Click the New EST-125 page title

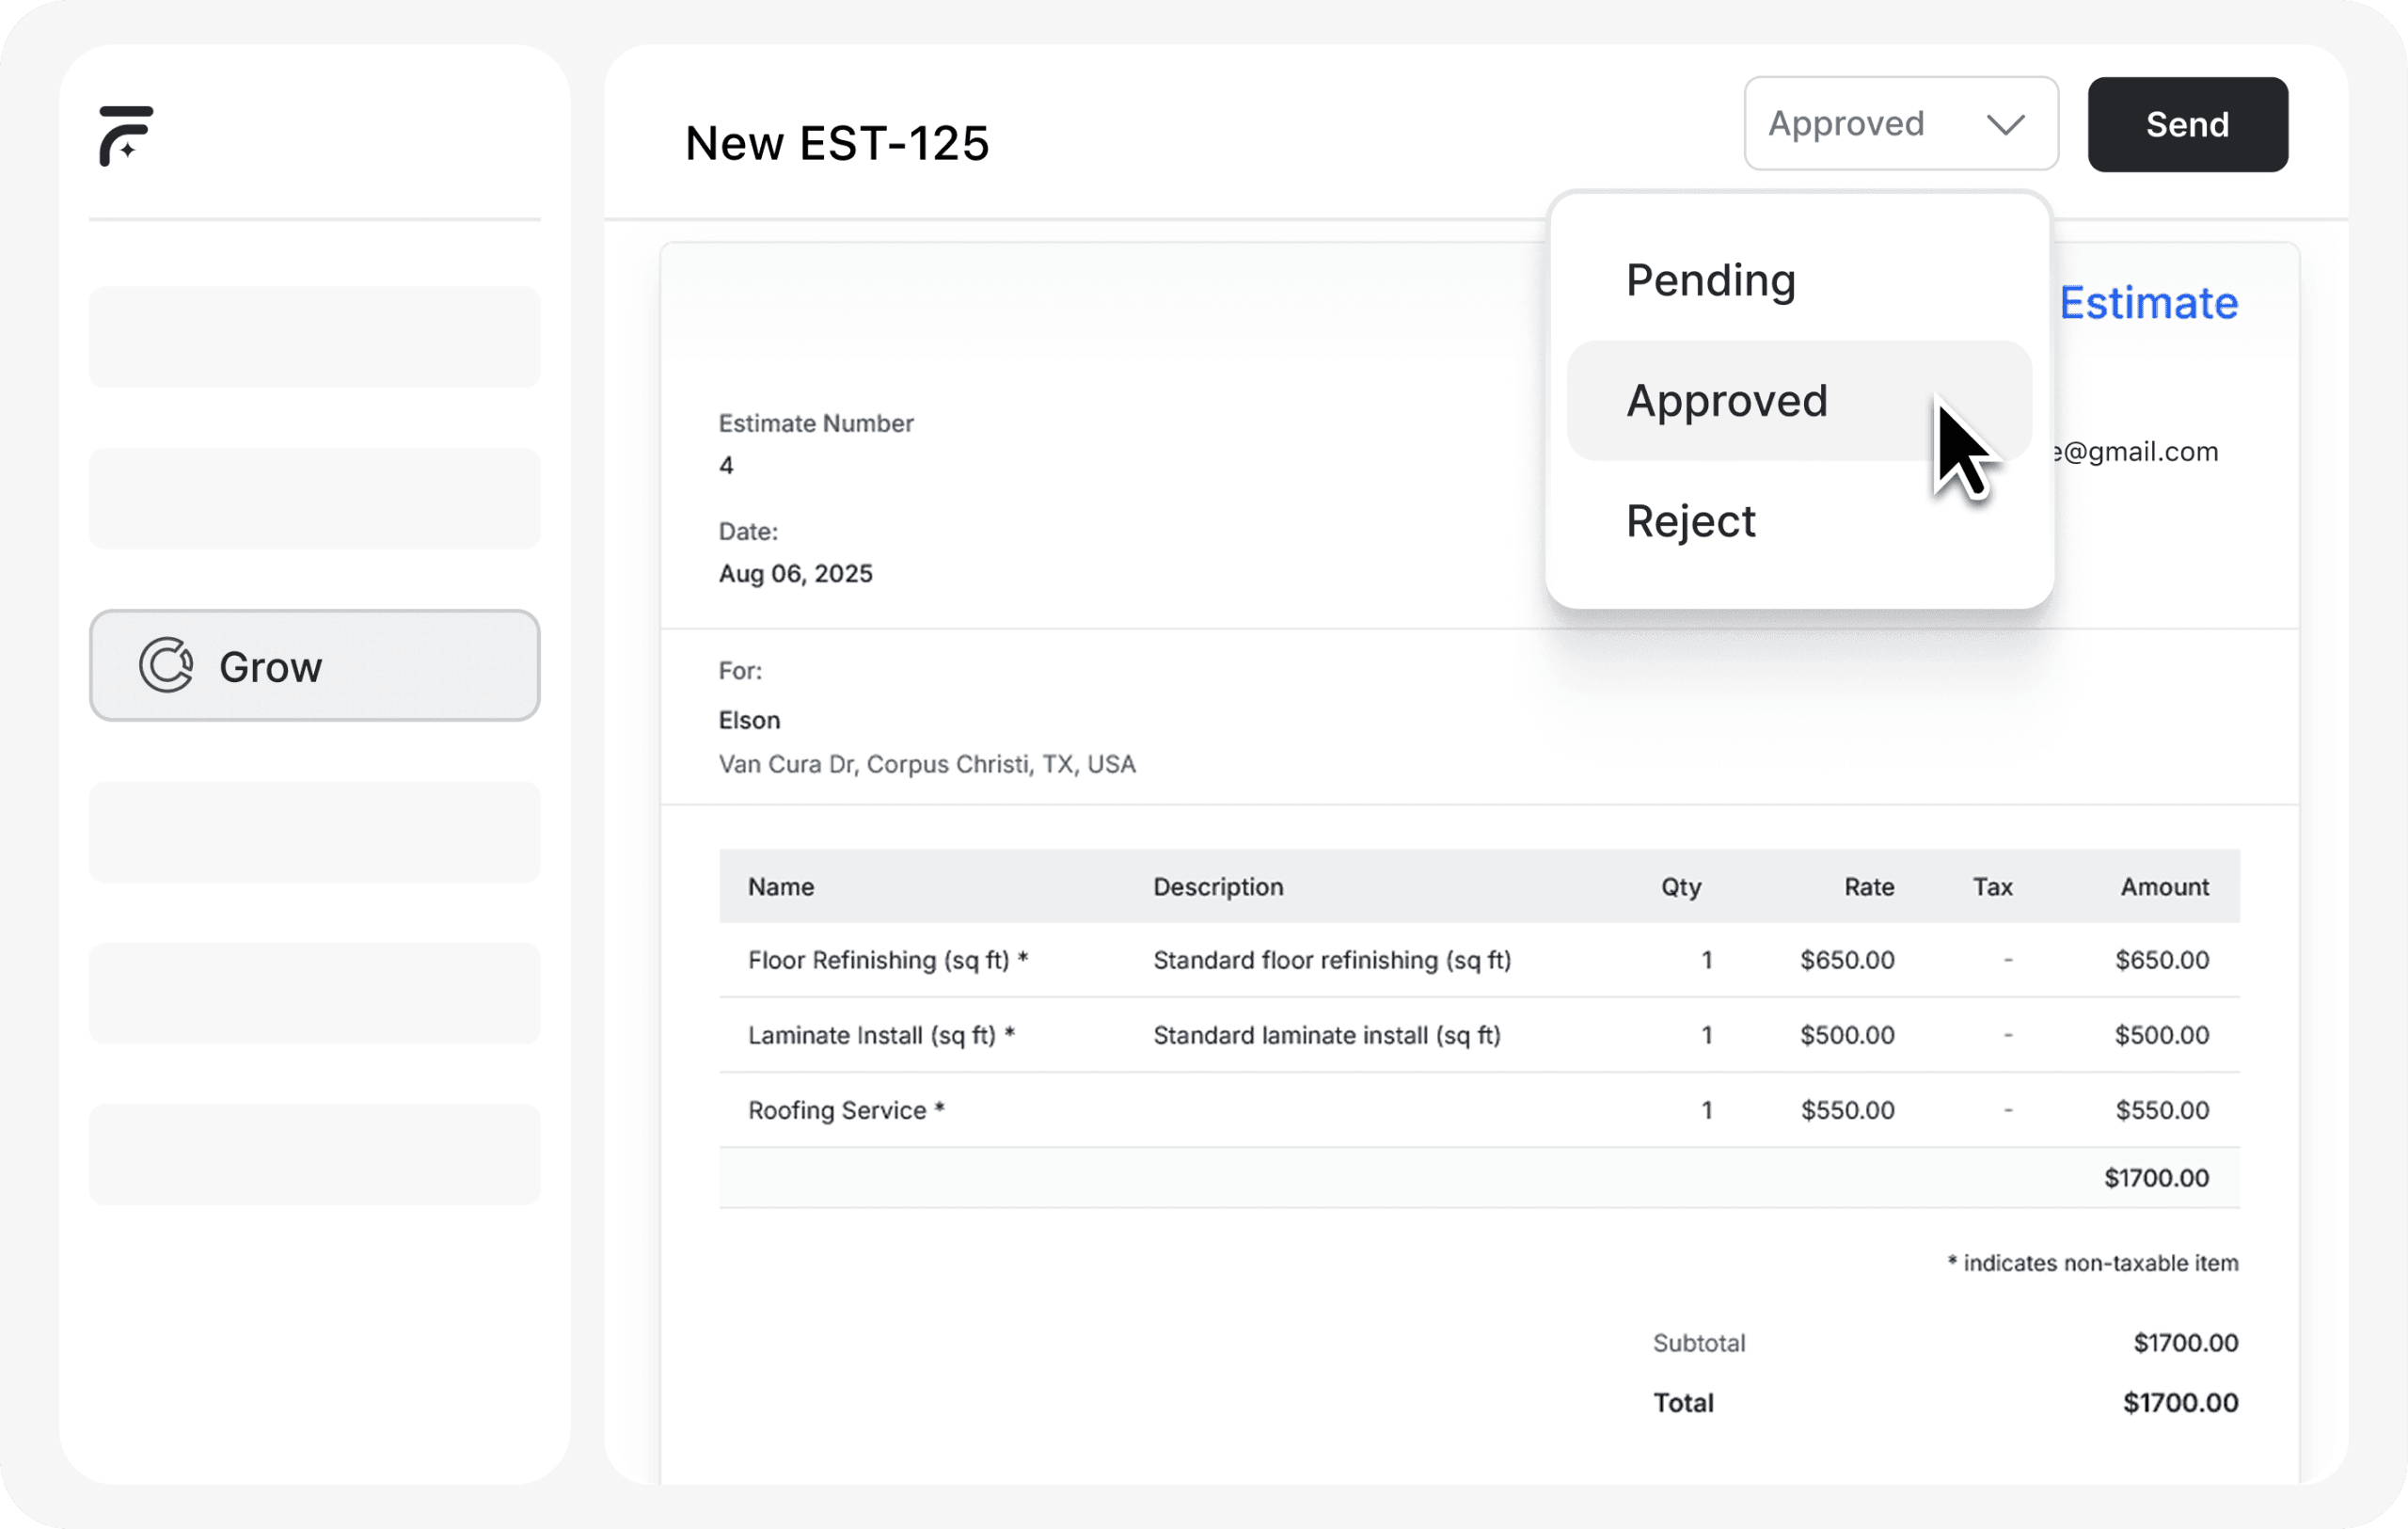(837, 143)
